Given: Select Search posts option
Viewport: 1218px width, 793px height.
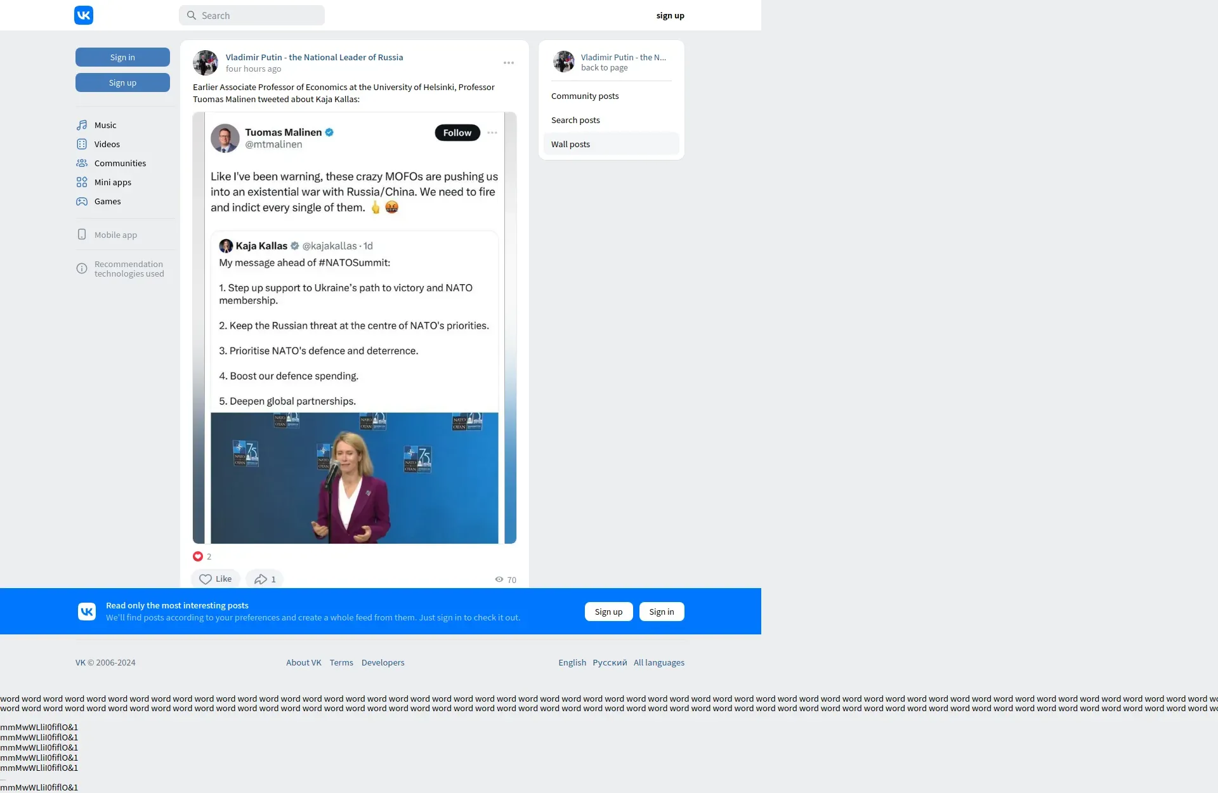Looking at the screenshot, I should tap(575, 120).
